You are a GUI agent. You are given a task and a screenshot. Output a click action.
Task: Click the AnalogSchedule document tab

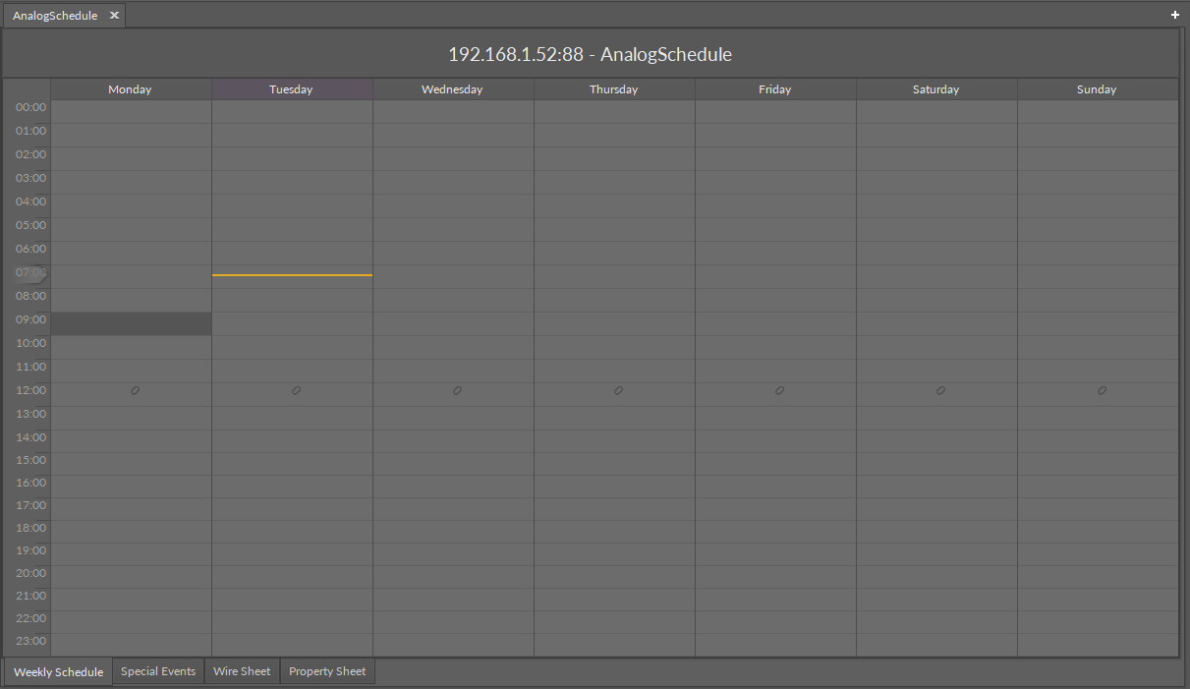tap(54, 15)
